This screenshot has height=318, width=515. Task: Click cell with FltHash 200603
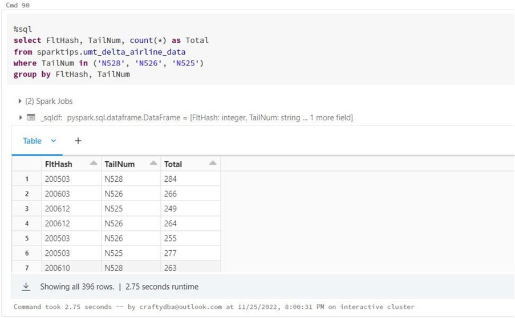click(57, 194)
